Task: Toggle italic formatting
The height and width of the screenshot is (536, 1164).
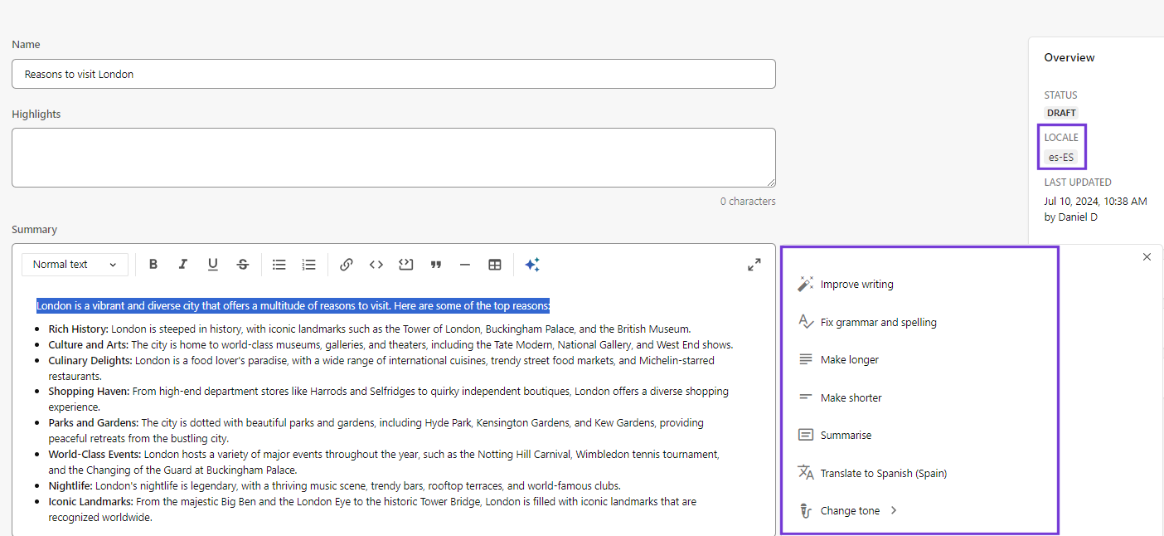Action: point(183,265)
